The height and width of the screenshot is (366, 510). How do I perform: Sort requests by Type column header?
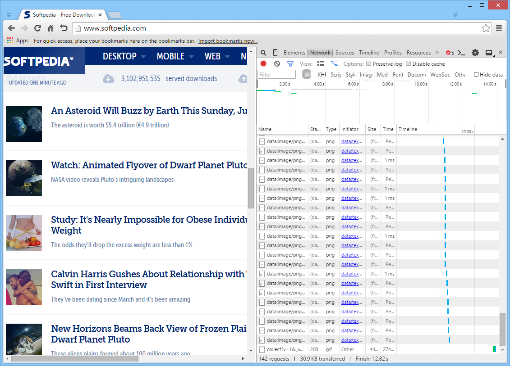click(331, 129)
